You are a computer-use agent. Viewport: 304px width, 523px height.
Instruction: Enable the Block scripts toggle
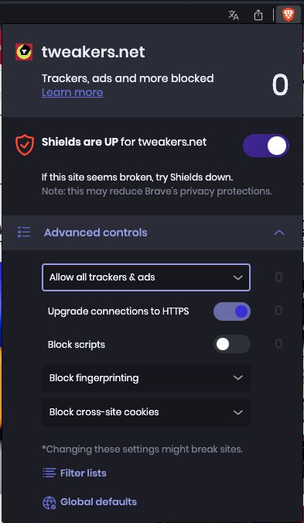(x=232, y=344)
